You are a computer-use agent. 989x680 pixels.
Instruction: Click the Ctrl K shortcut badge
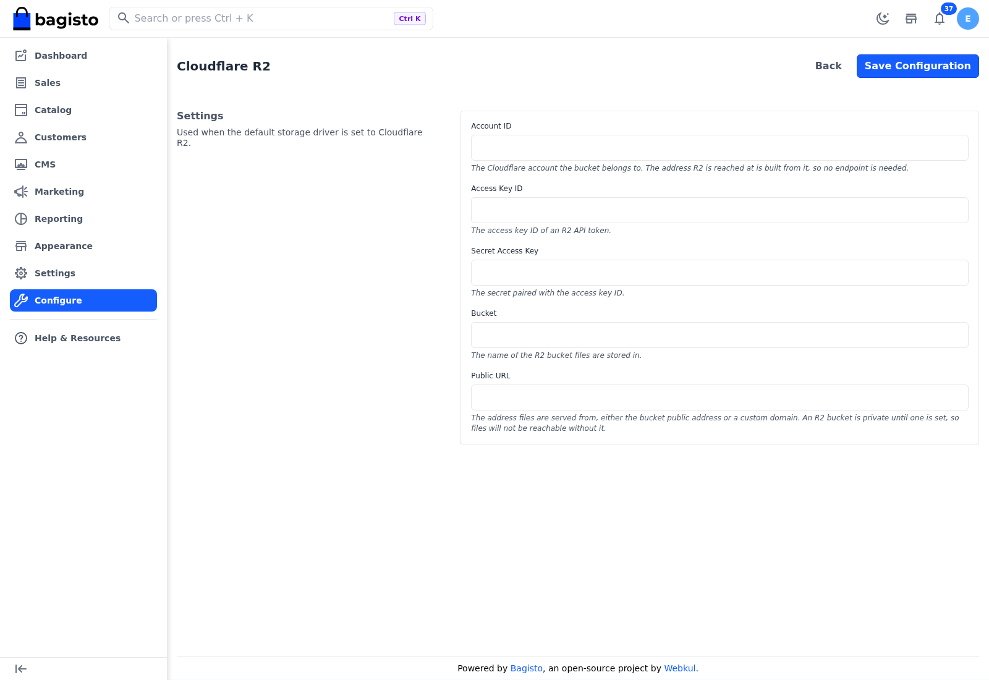pyautogui.click(x=410, y=19)
